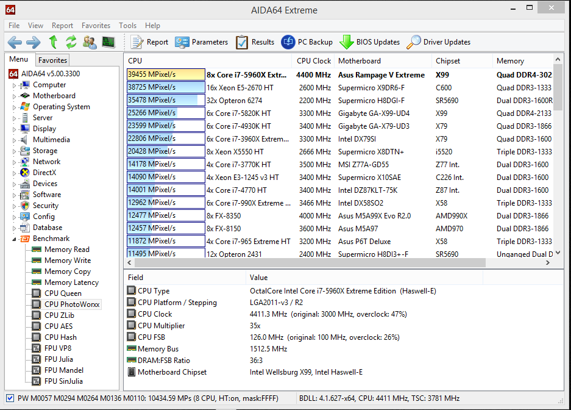Viewport: 571px width, 410px height.
Task: Click the Security shield icon
Action: pyautogui.click(x=25, y=206)
